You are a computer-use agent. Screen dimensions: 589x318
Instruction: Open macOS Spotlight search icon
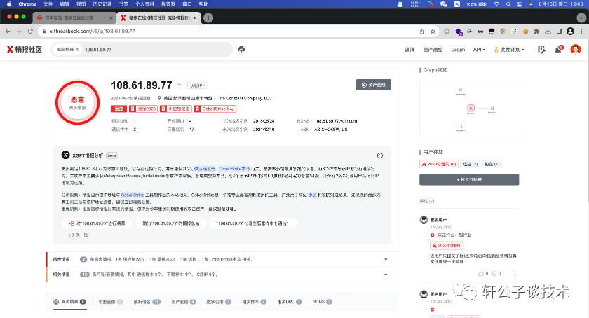(508, 4)
